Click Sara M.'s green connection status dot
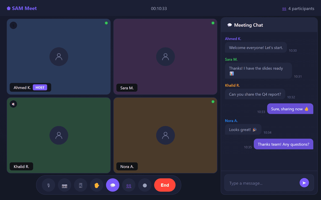This screenshot has height=200, width=321. 213,23
